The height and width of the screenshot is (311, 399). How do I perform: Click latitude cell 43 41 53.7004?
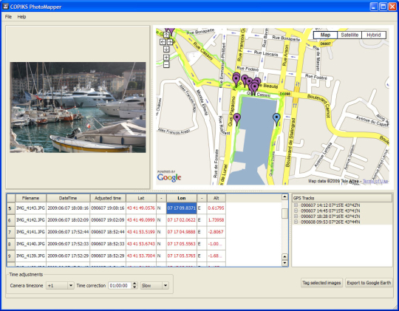point(141,256)
